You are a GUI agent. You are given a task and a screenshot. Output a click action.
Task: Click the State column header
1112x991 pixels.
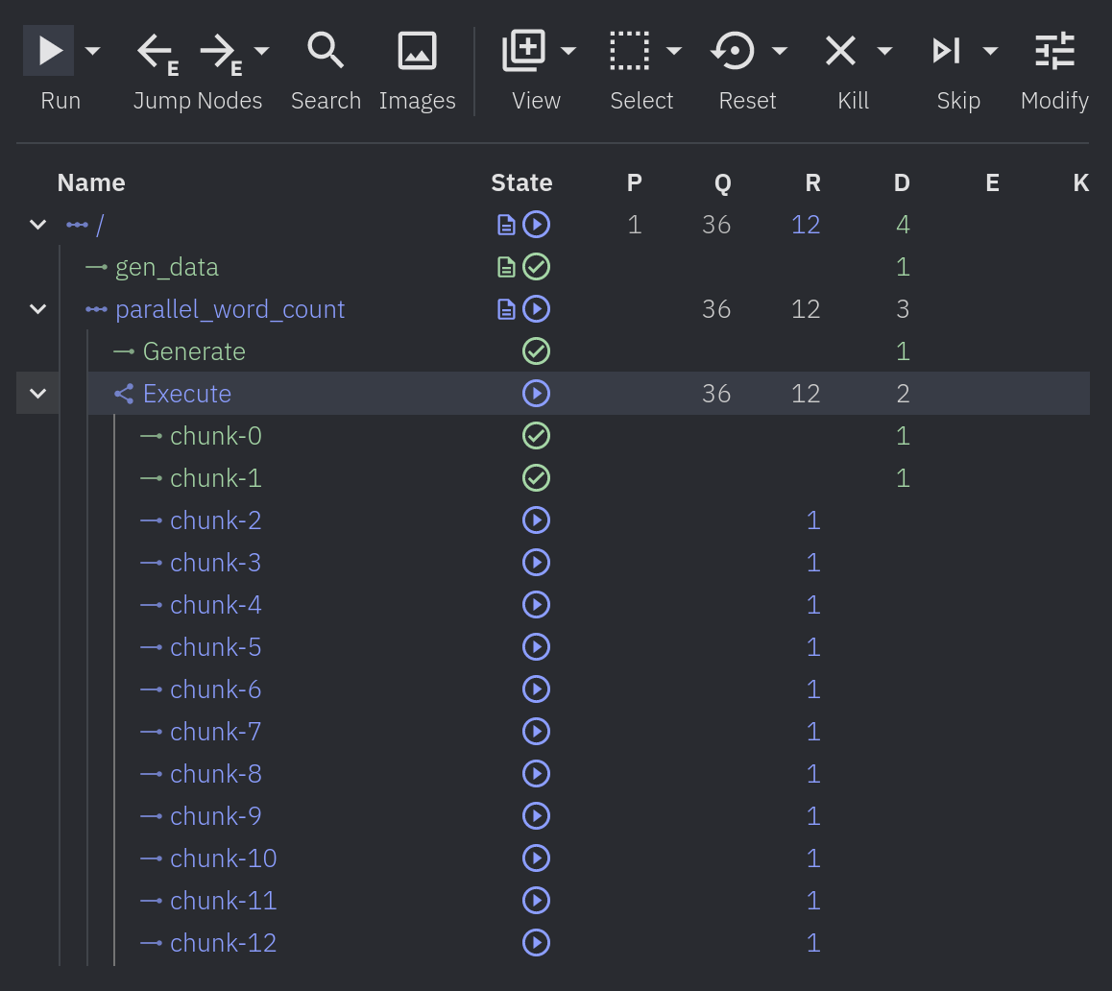click(x=522, y=183)
